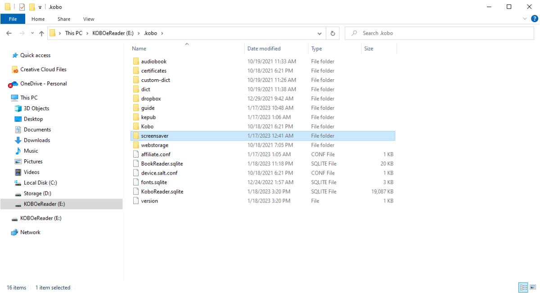Screen dimensions: 540x293
Task: Select the guide folder icon
Action: 136,108
